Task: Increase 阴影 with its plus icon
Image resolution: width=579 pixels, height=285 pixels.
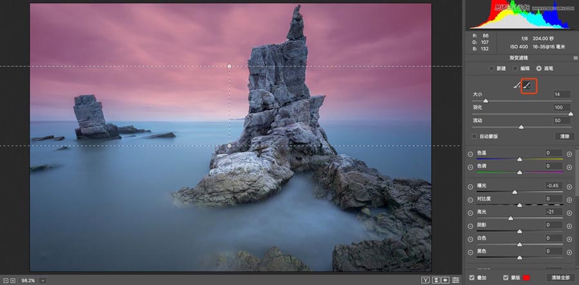Action: tap(569, 226)
